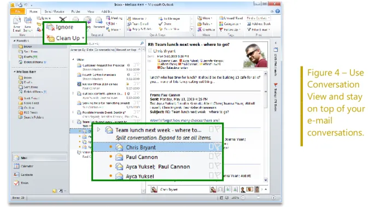Click the minimize ribbon caret icon
368x207 pixels.
[x=272, y=11]
